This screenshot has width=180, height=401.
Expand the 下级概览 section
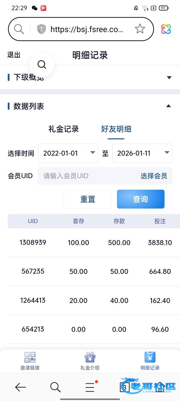[x=169, y=77]
